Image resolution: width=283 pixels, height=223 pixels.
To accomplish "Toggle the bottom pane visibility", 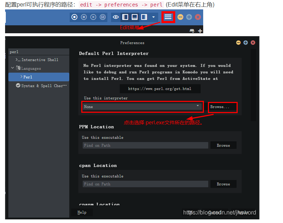I will tap(135, 17).
